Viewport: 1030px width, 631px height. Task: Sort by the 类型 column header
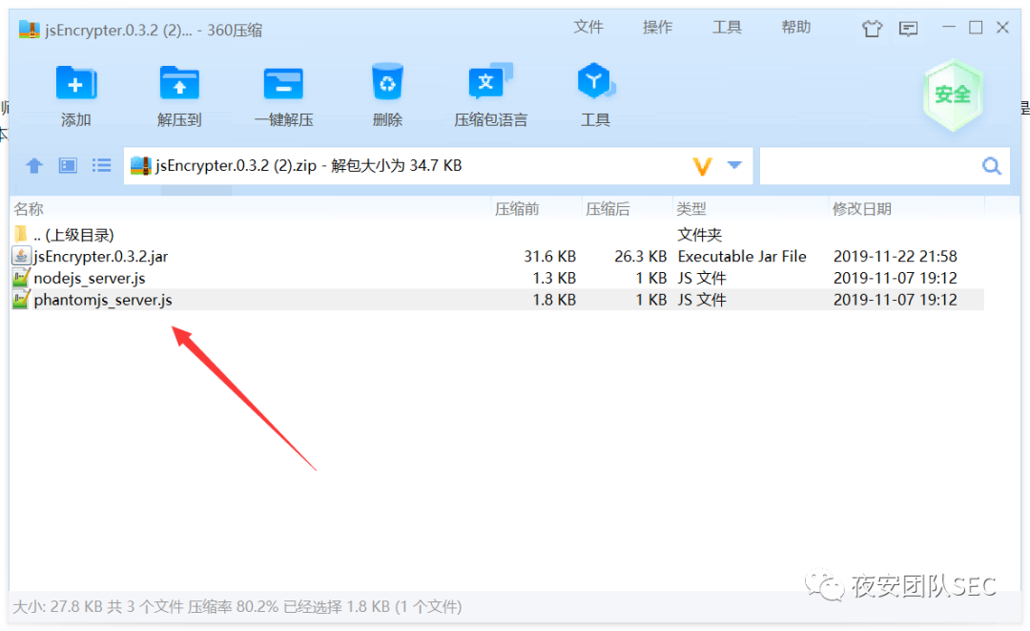click(691, 209)
